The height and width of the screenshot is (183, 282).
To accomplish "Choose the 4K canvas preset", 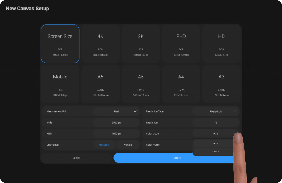I will tap(101, 44).
